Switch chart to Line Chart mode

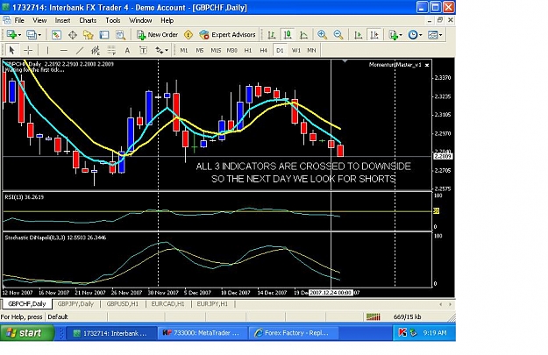click(x=303, y=34)
